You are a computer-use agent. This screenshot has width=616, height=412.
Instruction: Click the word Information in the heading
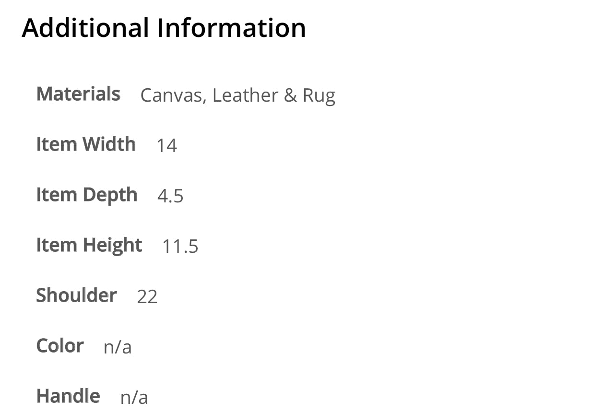click(231, 28)
